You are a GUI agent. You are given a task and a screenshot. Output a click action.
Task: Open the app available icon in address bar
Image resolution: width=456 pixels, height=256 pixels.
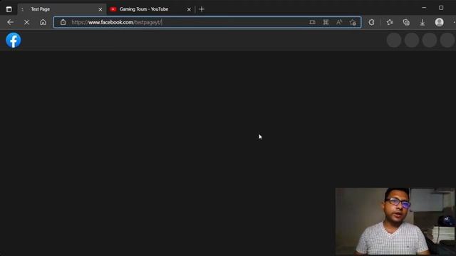(x=312, y=22)
